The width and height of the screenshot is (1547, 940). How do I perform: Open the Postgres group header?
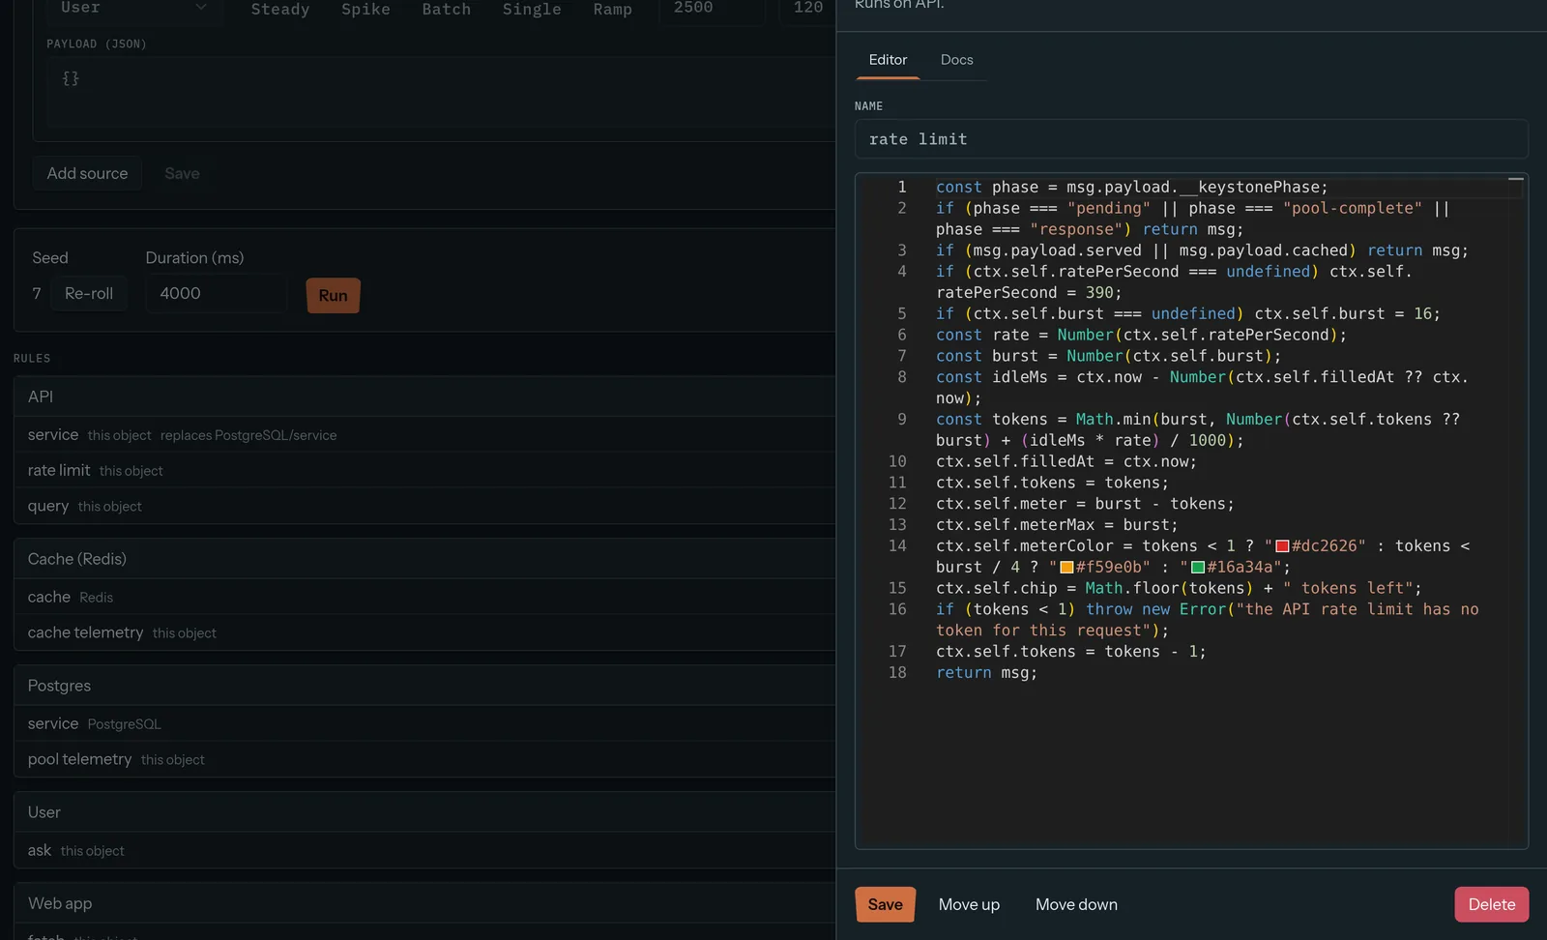[x=424, y=686]
